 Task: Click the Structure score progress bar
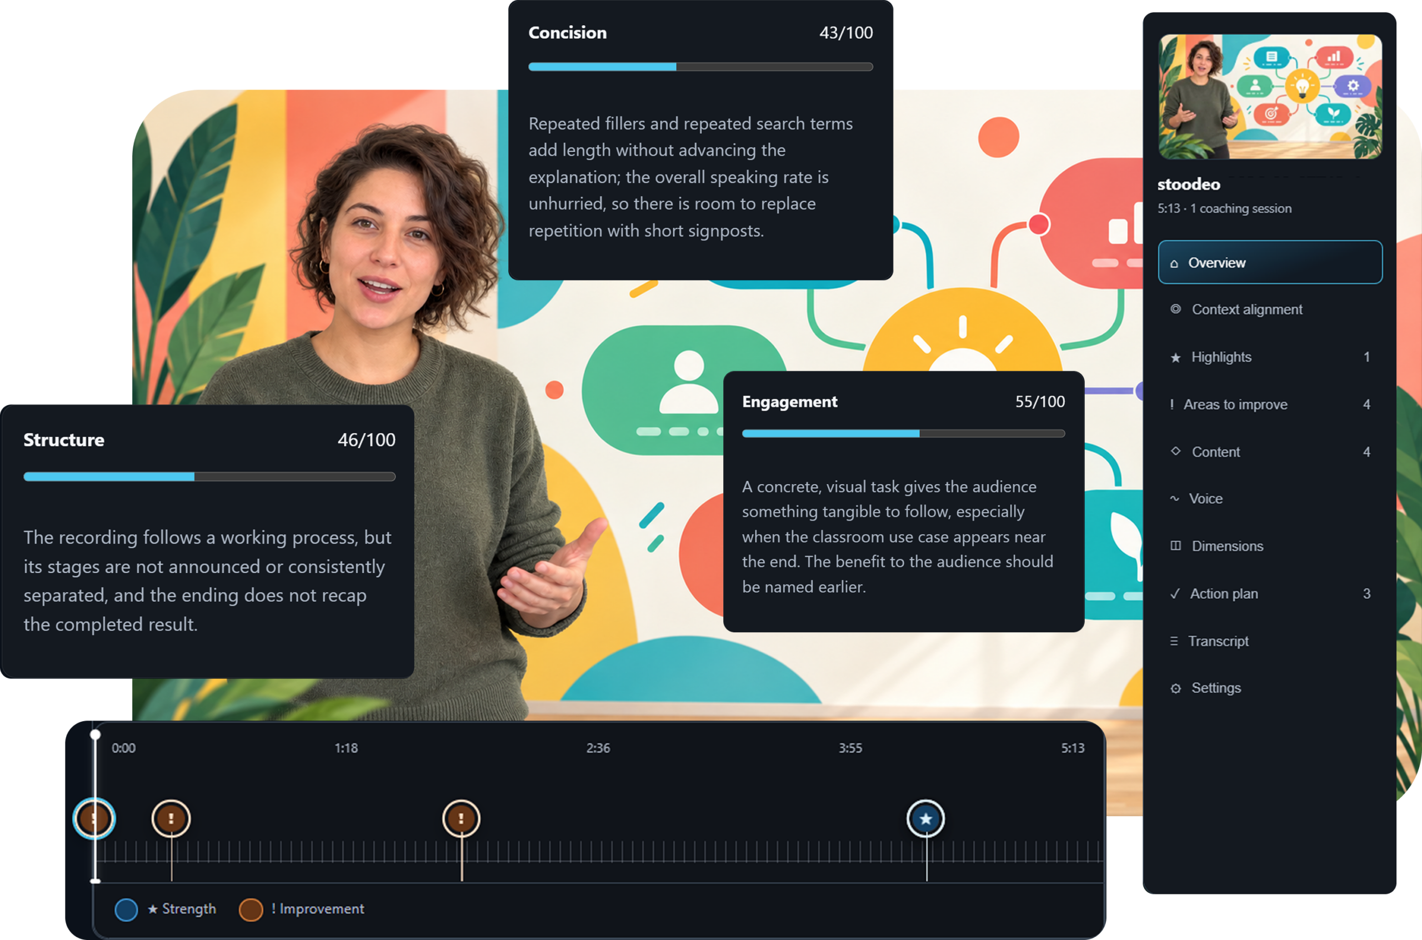click(x=209, y=477)
